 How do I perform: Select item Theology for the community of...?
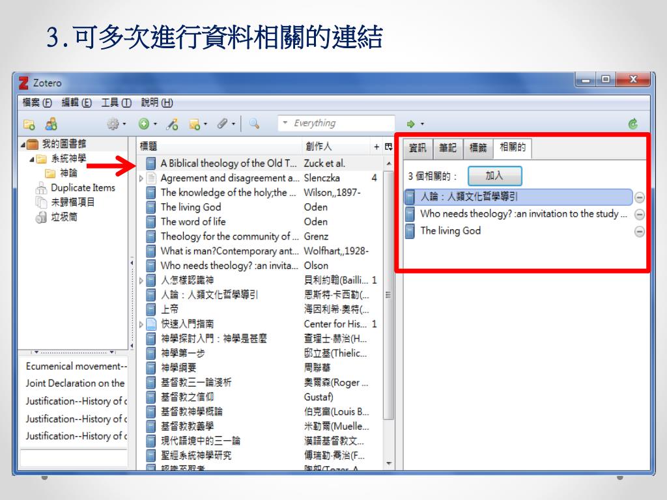point(259,236)
